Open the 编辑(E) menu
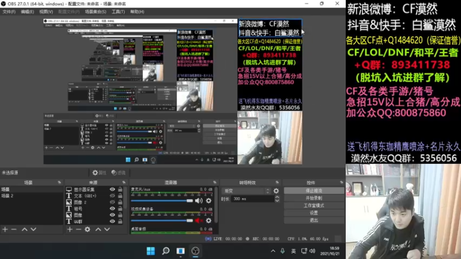Viewport: 461px width, 259px height. tap(27, 12)
